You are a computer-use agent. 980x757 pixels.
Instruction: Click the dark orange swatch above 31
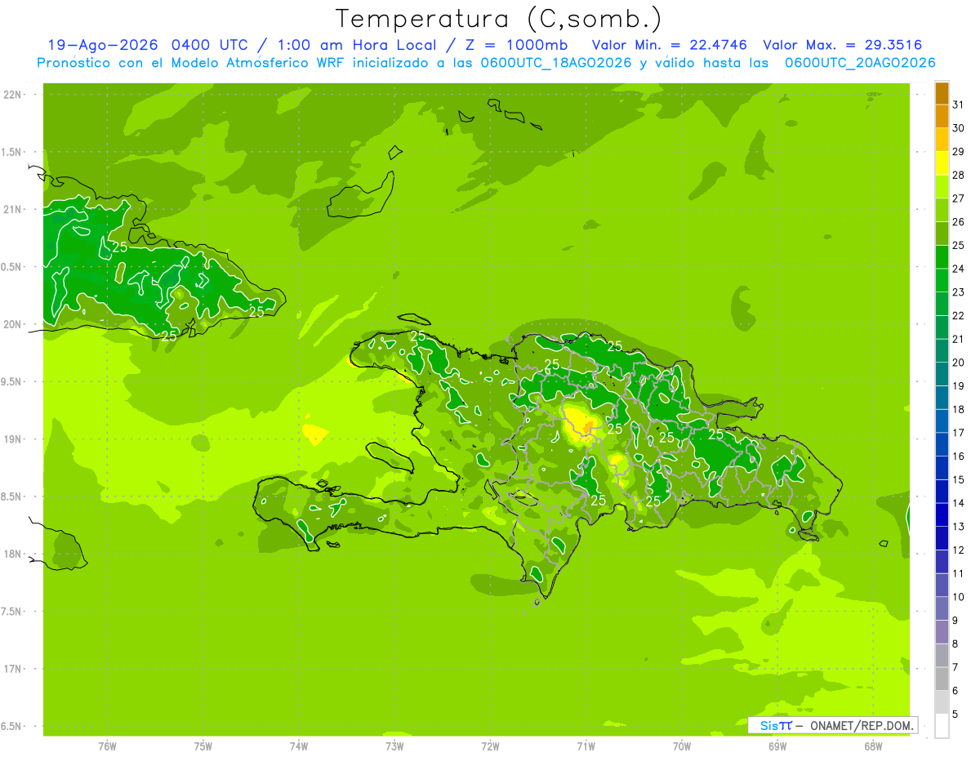click(942, 92)
